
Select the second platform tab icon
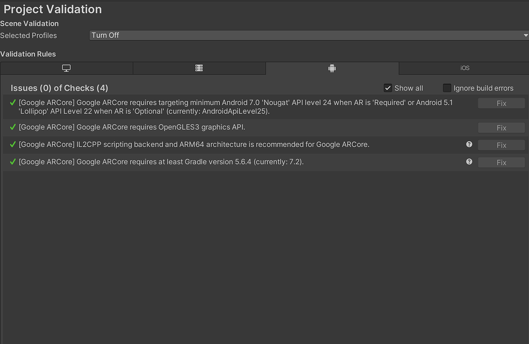[199, 68]
